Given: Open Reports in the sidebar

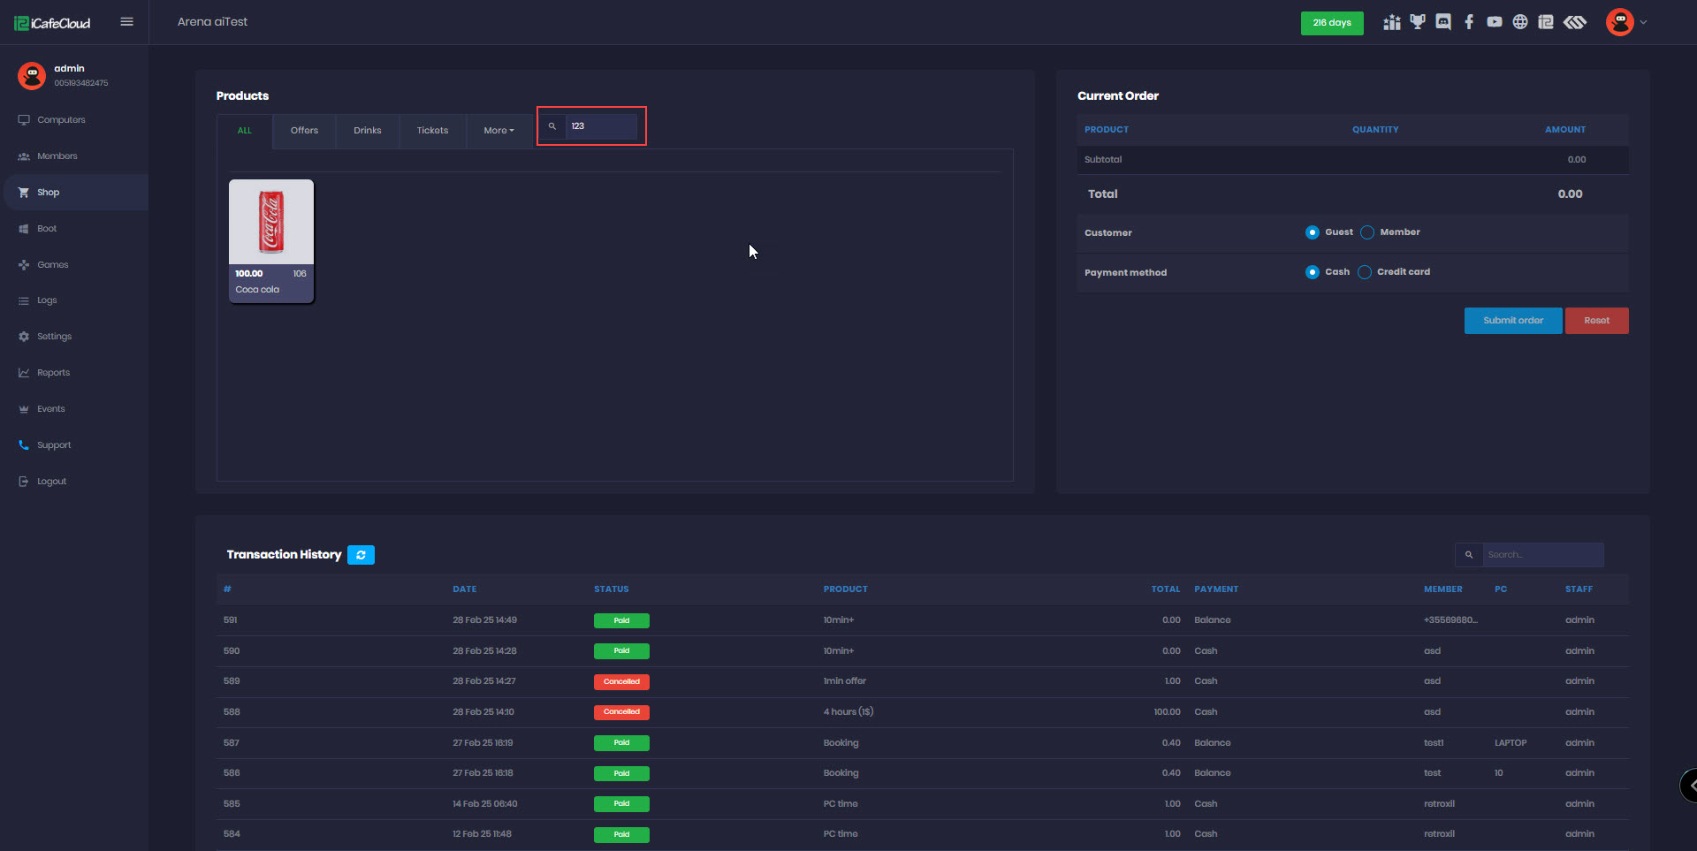Looking at the screenshot, I should tap(53, 373).
